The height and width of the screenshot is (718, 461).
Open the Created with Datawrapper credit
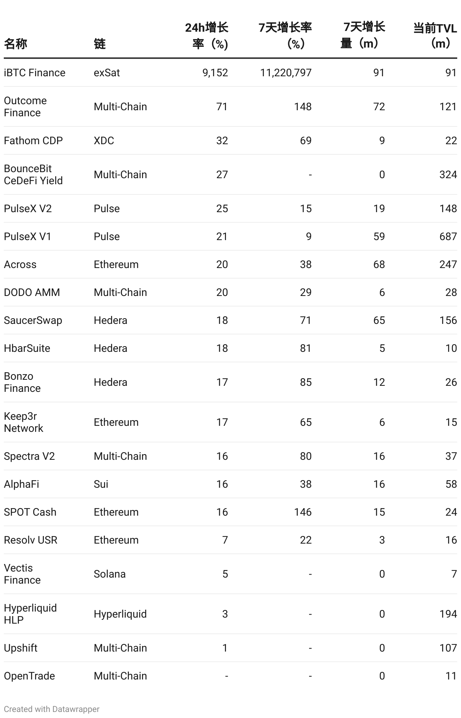(52, 709)
